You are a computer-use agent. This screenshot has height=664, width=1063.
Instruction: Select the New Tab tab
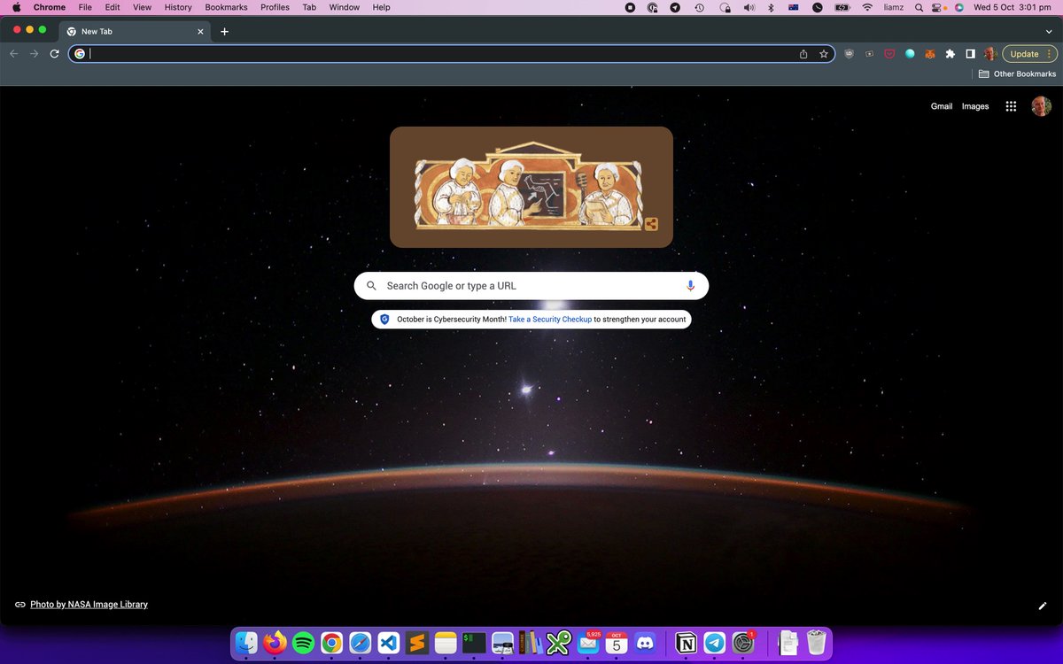click(x=136, y=31)
